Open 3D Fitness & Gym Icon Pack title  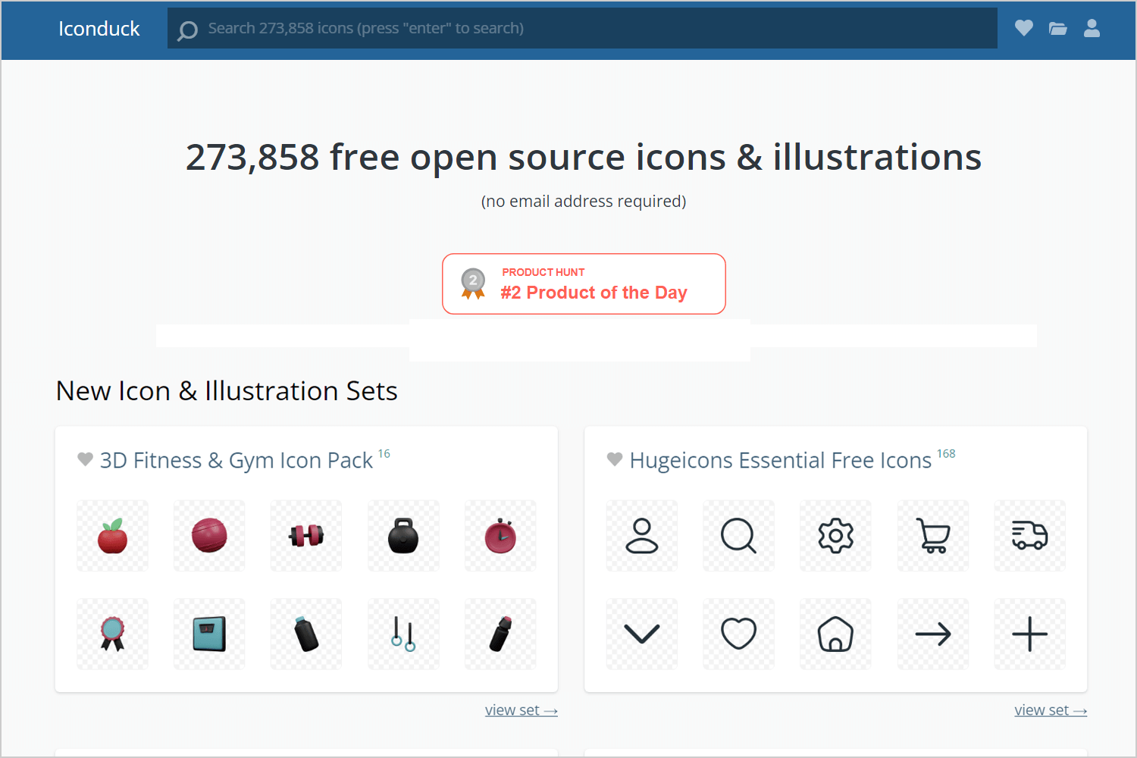pos(236,460)
